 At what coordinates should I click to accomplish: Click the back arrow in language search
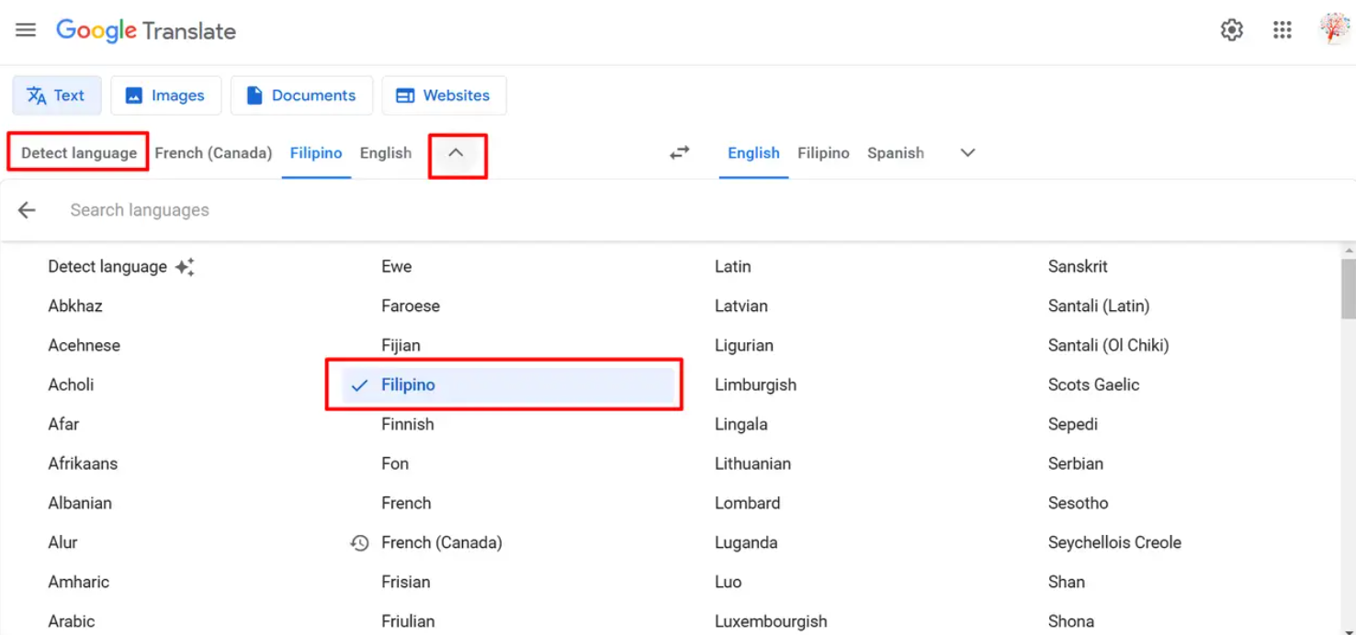tap(27, 210)
